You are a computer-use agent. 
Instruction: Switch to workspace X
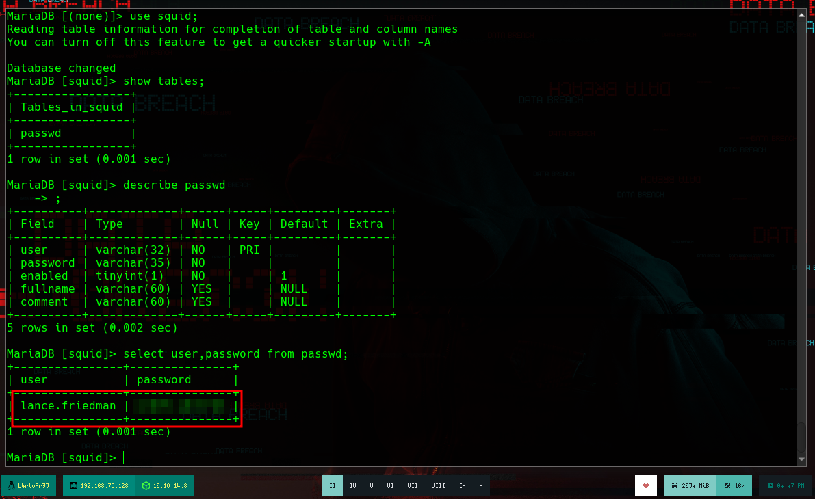pos(481,486)
